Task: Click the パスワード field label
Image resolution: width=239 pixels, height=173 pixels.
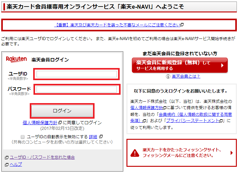Action: click(x=19, y=89)
